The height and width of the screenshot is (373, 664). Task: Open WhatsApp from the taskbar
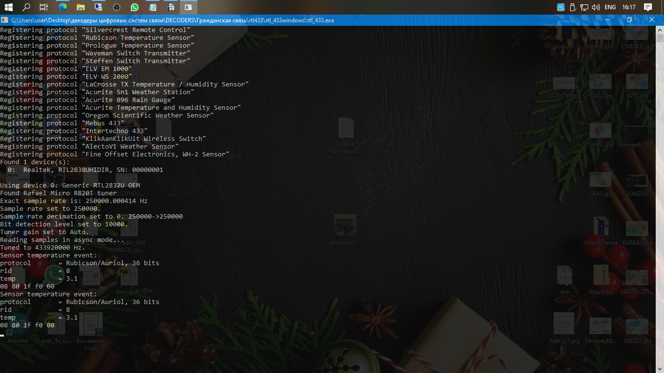click(x=135, y=7)
